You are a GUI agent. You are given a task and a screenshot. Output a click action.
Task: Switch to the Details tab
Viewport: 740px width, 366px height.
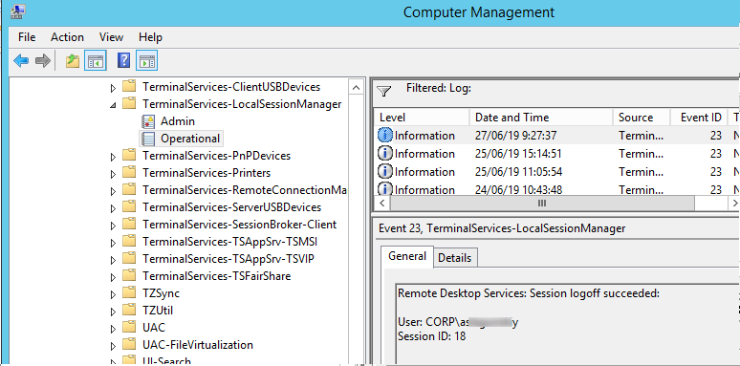pos(455,258)
